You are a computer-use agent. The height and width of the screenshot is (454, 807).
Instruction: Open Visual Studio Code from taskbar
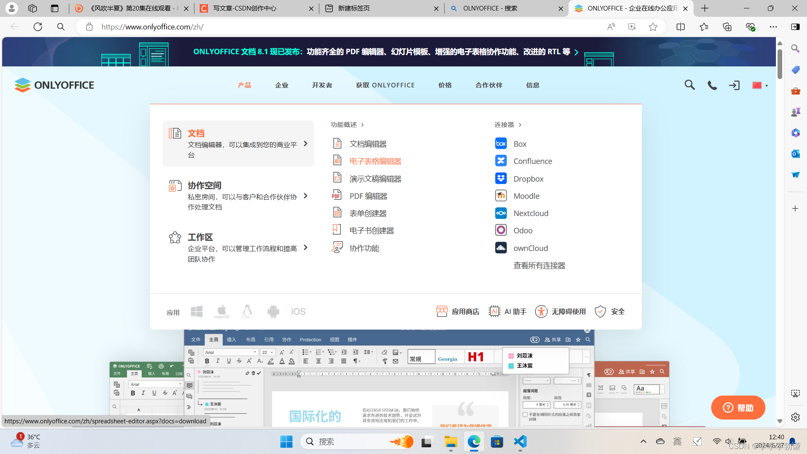(x=520, y=441)
